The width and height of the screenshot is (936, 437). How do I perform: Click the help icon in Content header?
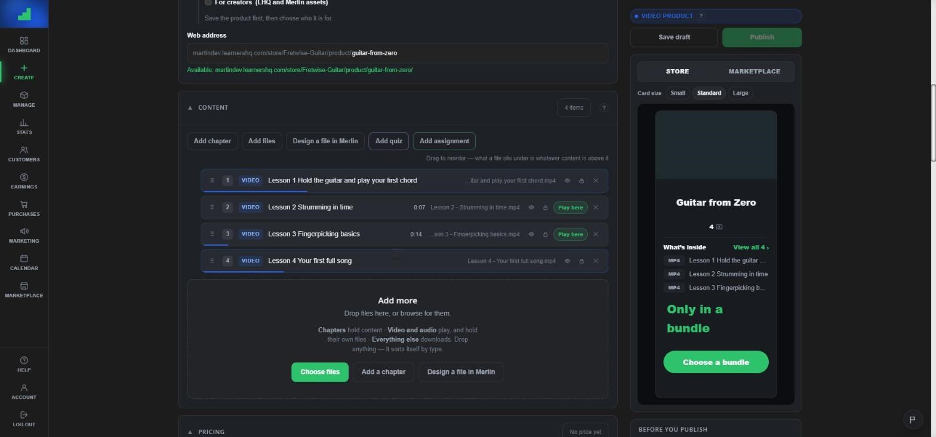[604, 108]
